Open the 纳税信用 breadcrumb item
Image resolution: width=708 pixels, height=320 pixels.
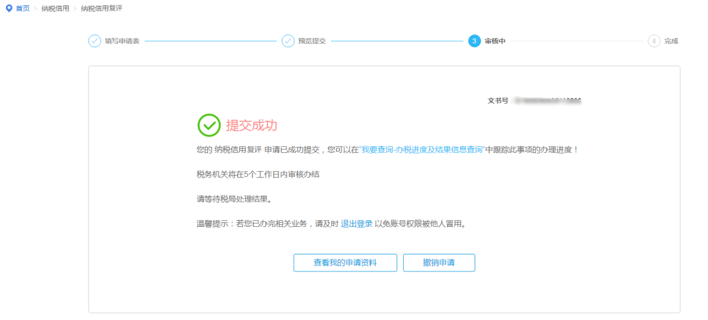55,9
